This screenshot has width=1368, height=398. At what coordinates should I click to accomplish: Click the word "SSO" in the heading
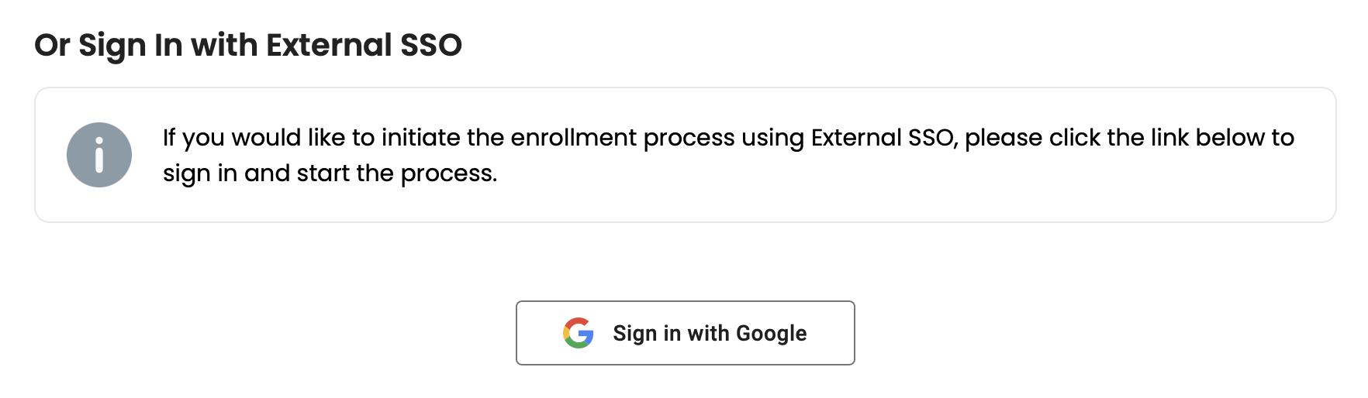coord(430,45)
